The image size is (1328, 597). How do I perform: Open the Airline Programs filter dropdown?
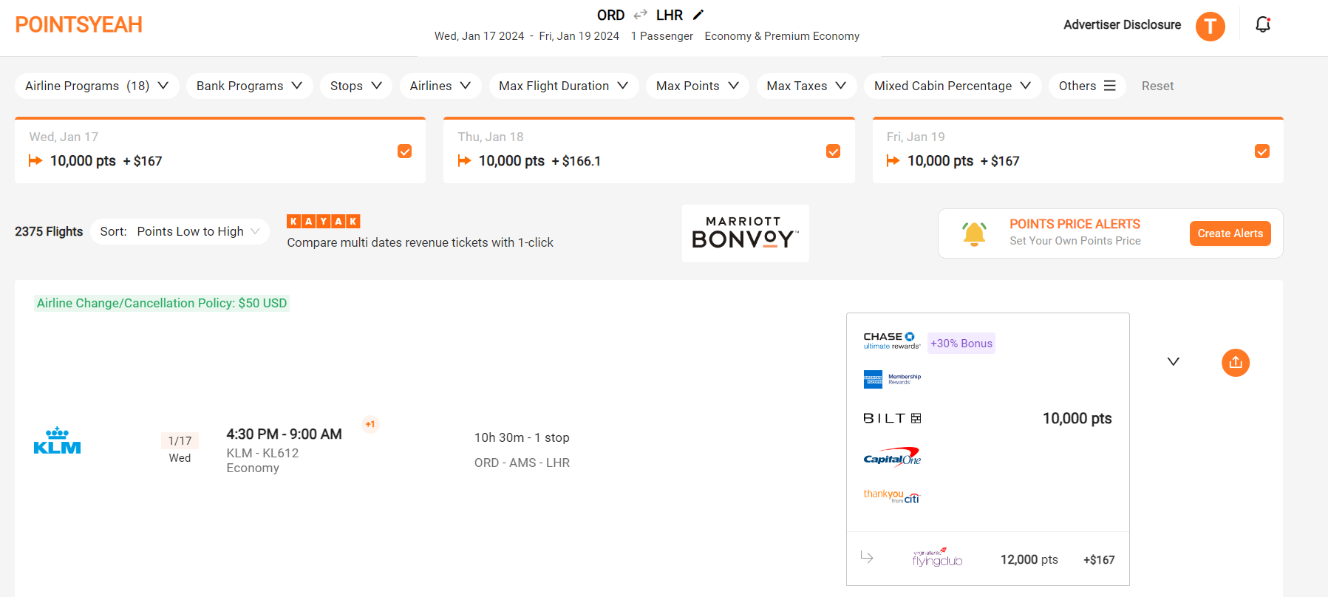pos(97,86)
